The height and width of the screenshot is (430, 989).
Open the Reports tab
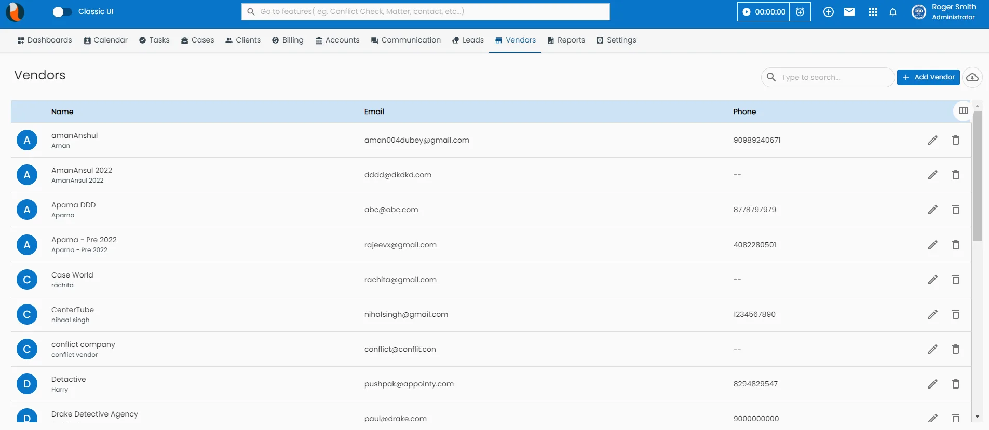tap(566, 40)
